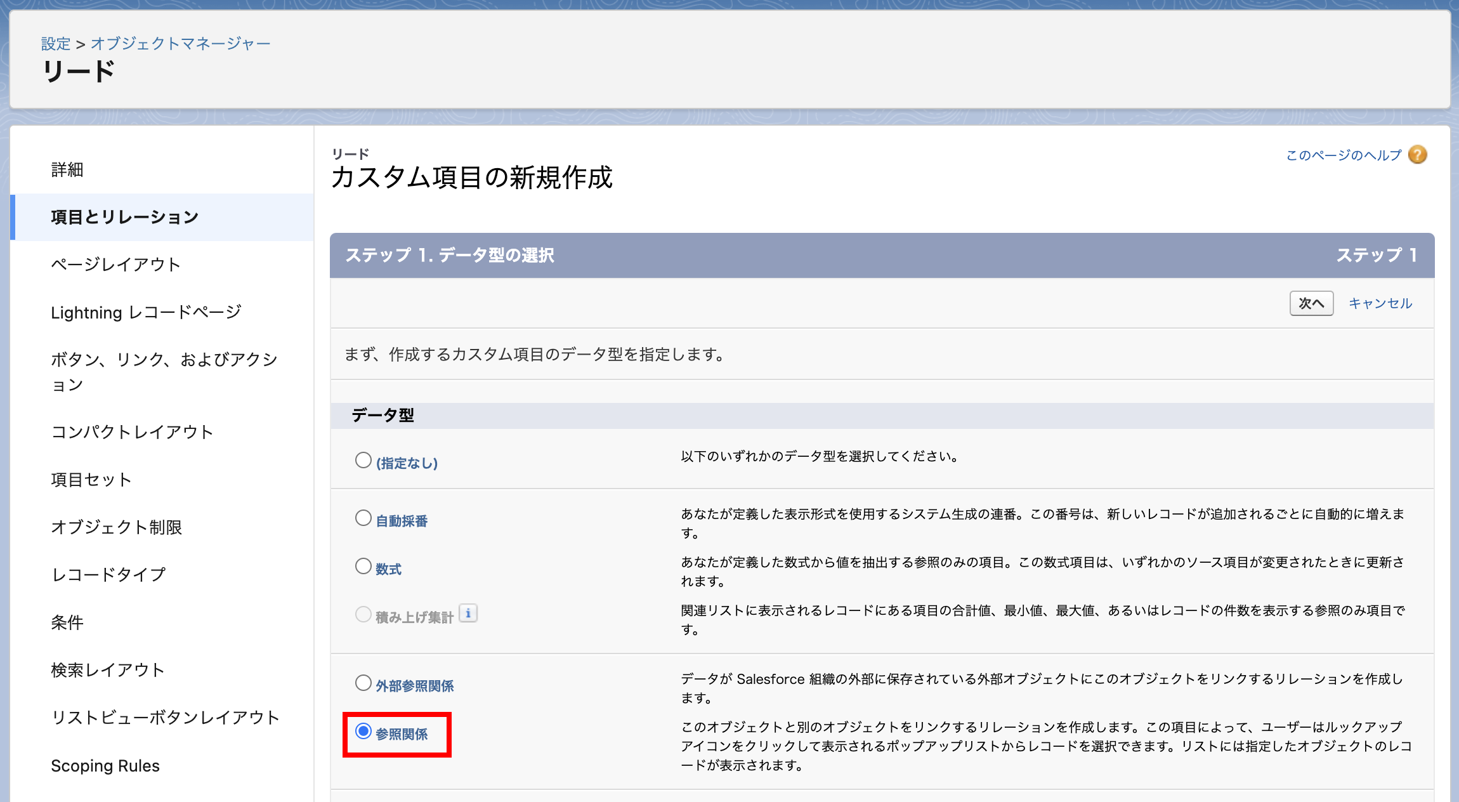The width and height of the screenshot is (1459, 802).
Task: Go to 設定 breadcrumb link
Action: coord(56,44)
